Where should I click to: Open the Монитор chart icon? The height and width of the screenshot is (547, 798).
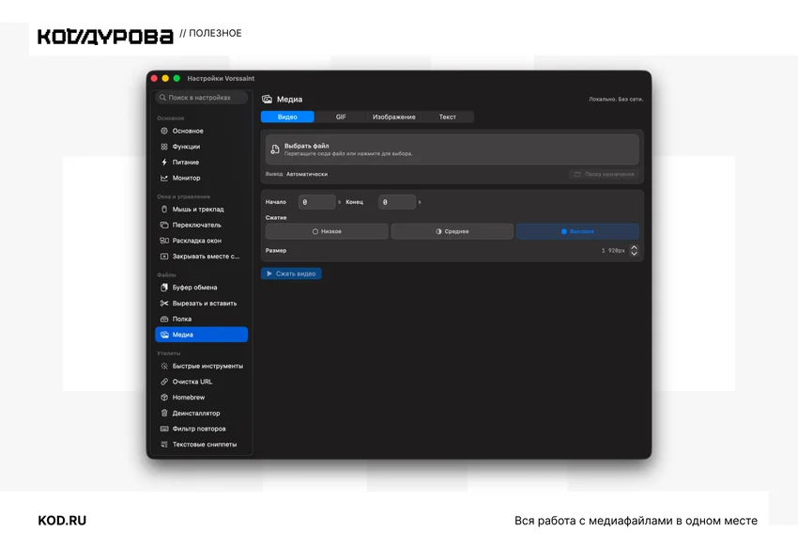coord(164,178)
